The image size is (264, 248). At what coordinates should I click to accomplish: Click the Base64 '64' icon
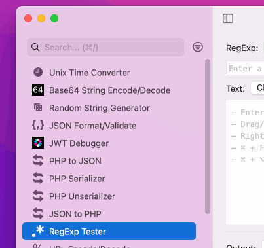pyautogui.click(x=38, y=90)
